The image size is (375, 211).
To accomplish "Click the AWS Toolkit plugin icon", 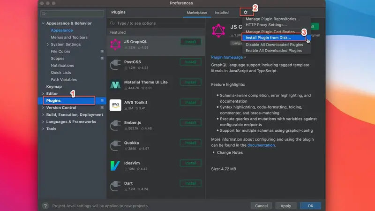I will 115,105.
